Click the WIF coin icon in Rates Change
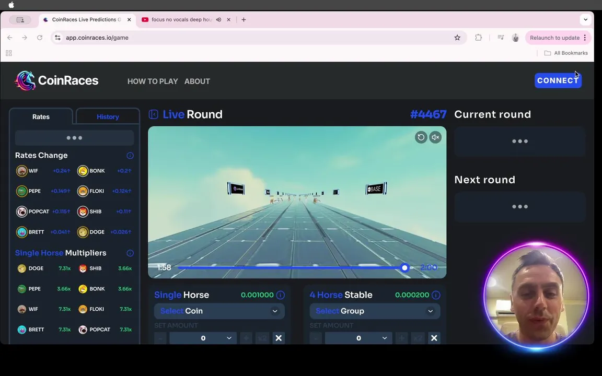This screenshot has width=602, height=376. [x=22, y=171]
